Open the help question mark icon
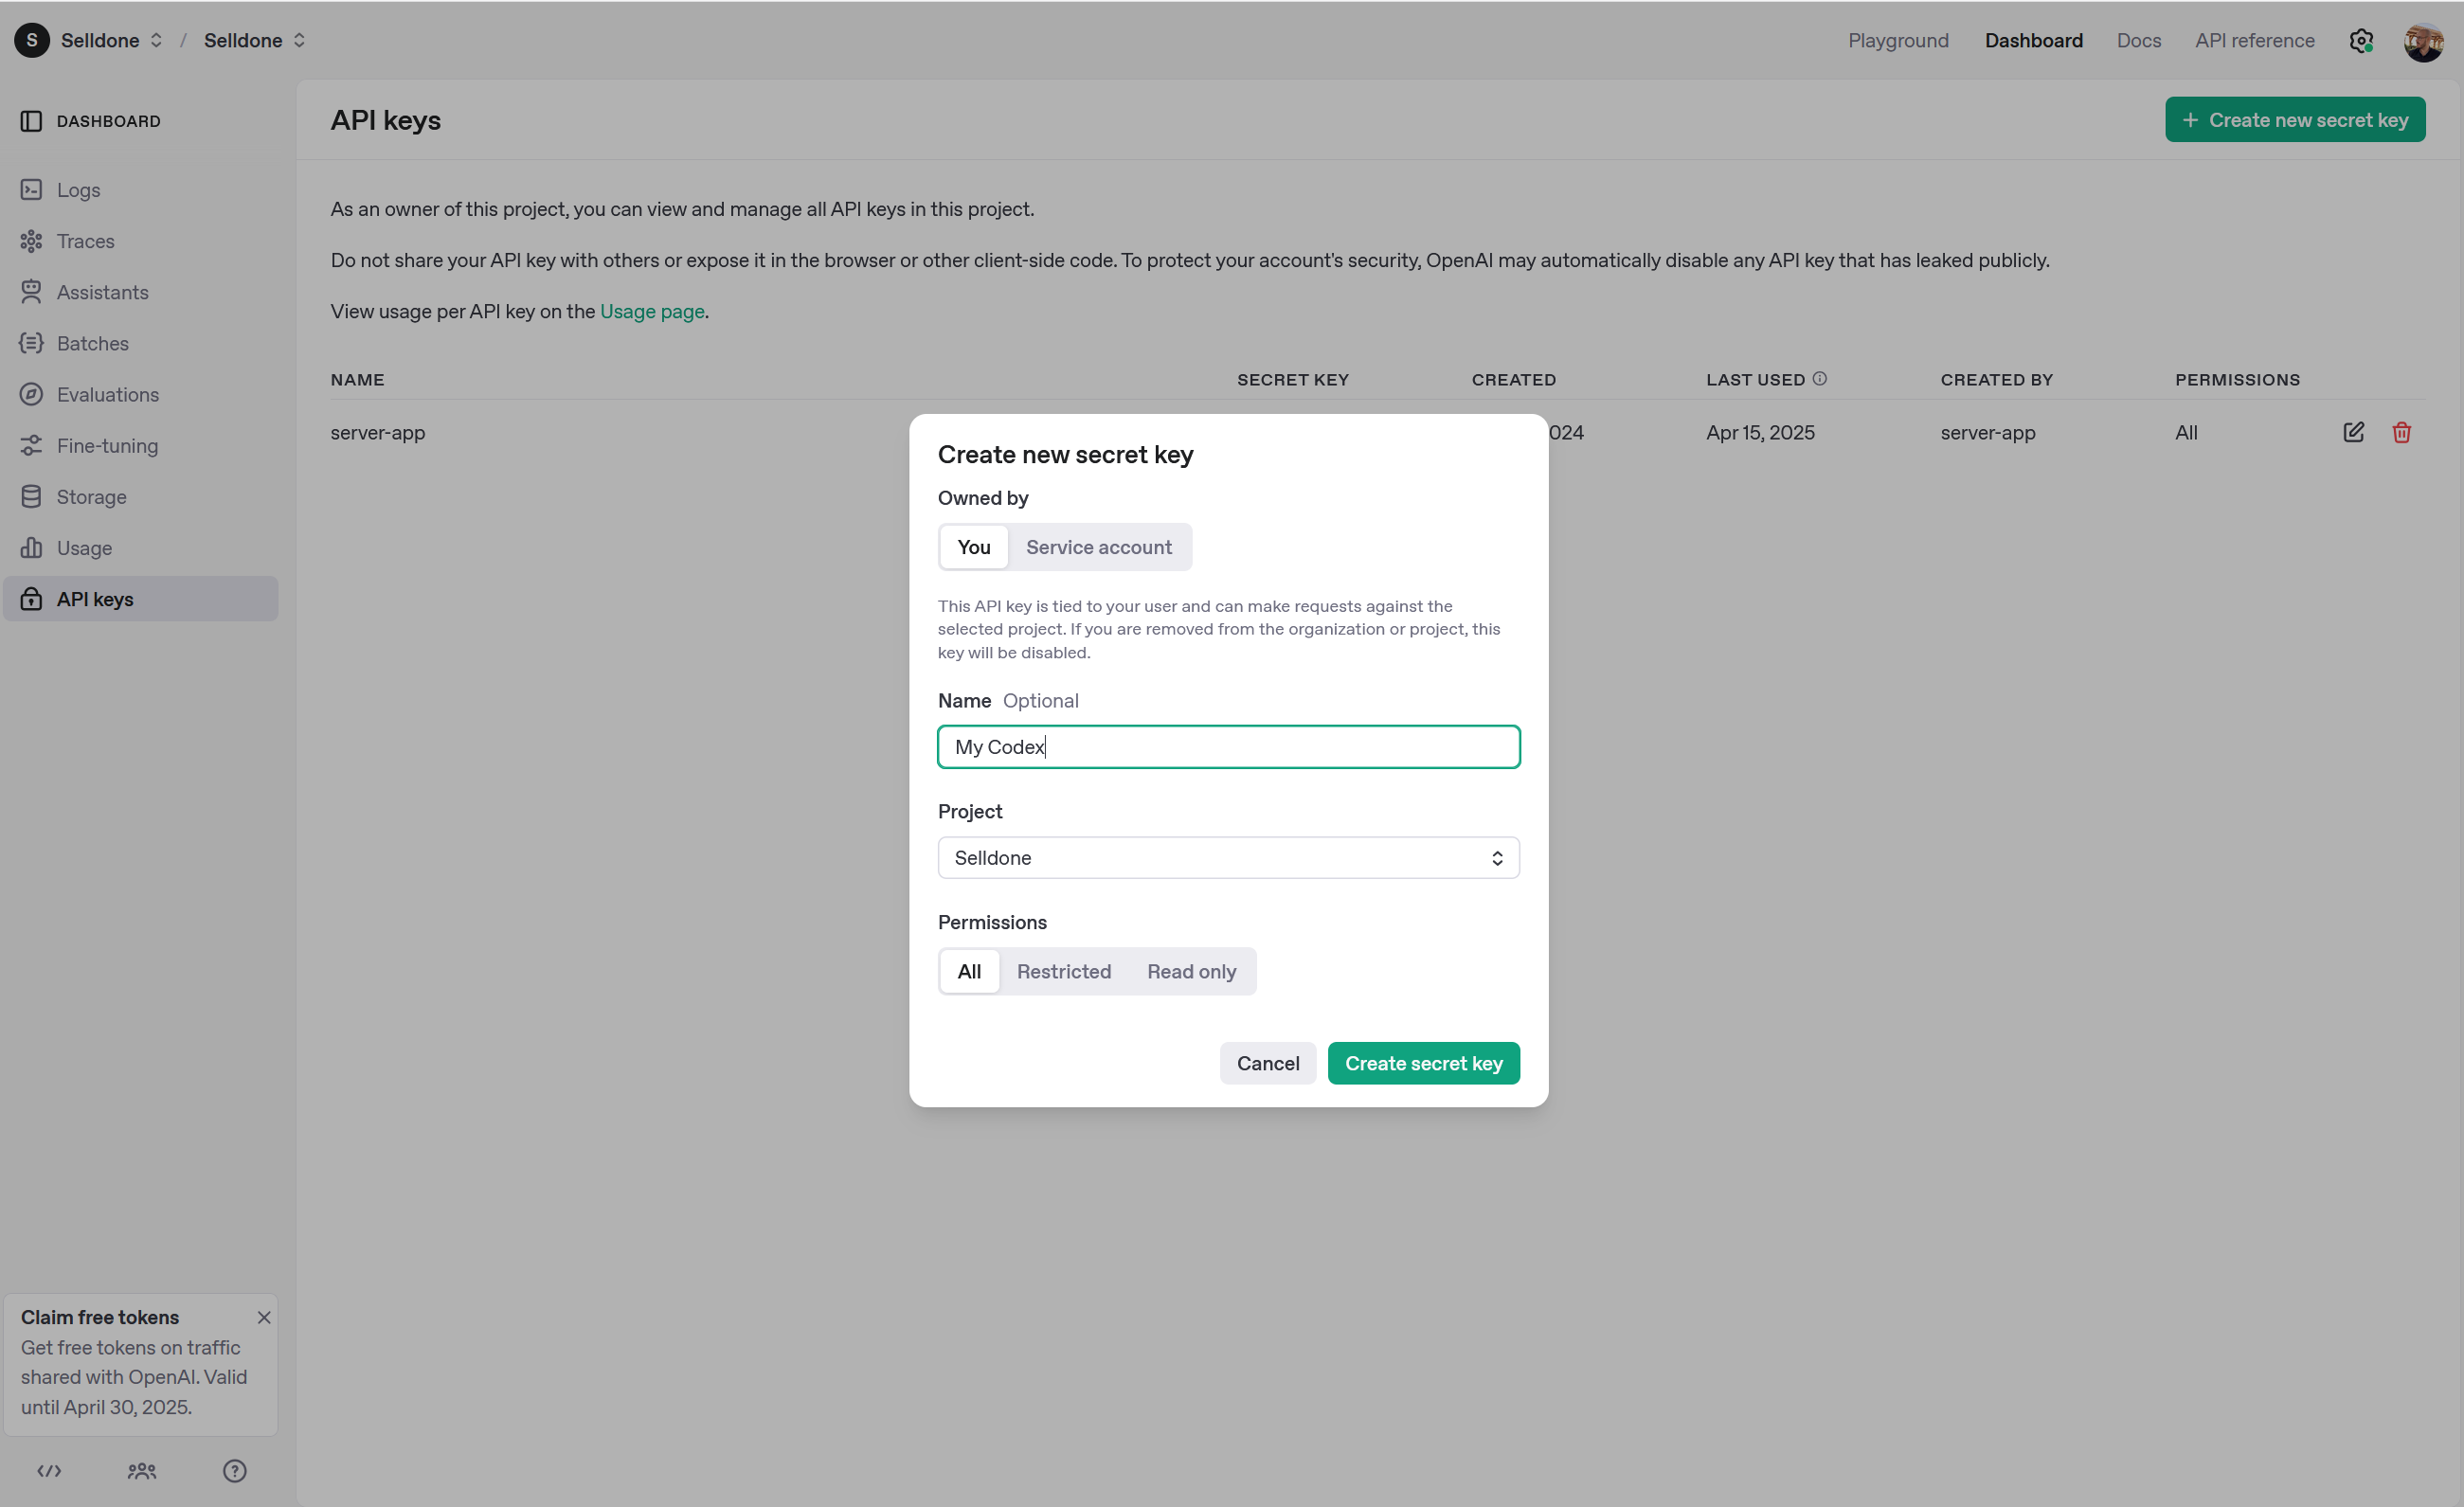2464x1507 pixels. click(234, 1470)
